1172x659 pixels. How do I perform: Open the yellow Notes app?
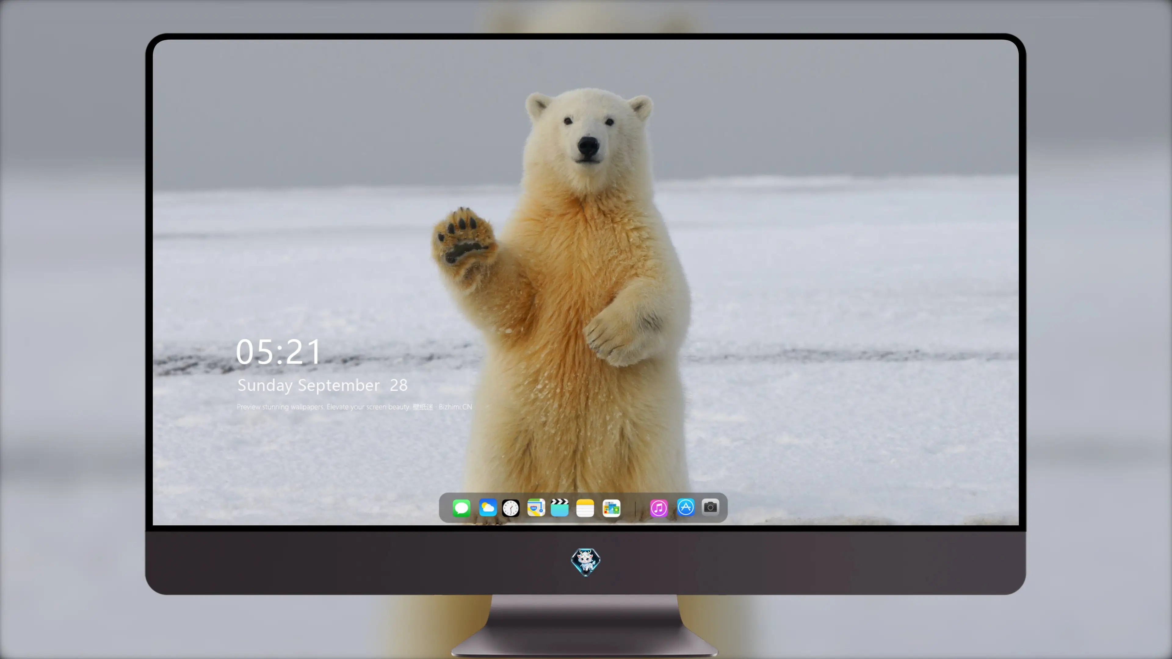[x=585, y=508]
